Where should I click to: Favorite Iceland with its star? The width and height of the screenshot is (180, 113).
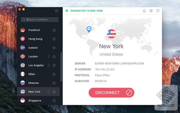54,48
